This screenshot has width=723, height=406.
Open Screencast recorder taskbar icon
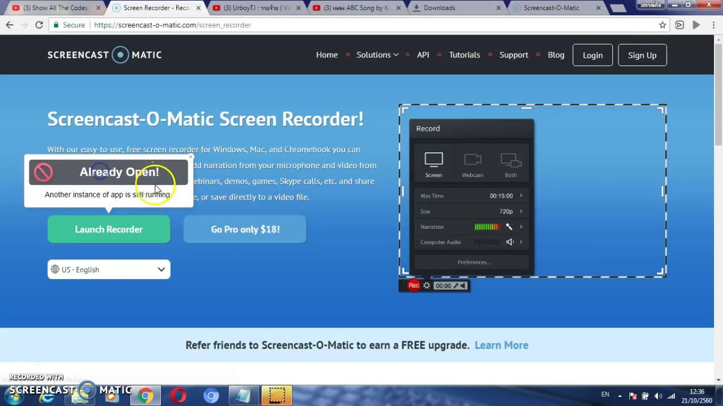tap(277, 396)
